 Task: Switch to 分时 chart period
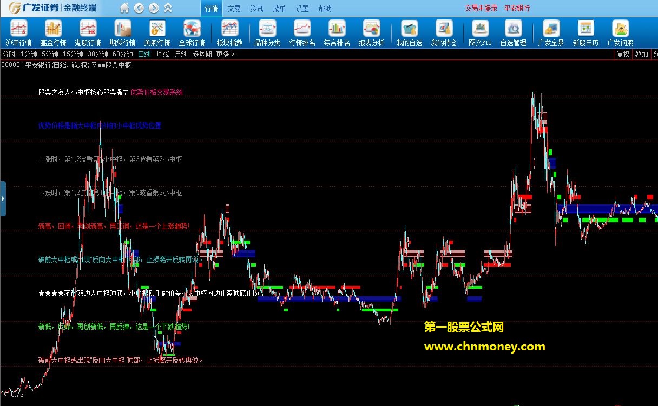point(9,54)
